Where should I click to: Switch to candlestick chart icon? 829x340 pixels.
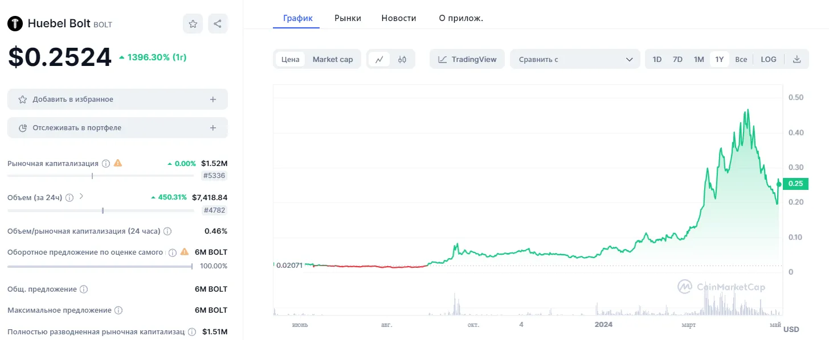(402, 59)
